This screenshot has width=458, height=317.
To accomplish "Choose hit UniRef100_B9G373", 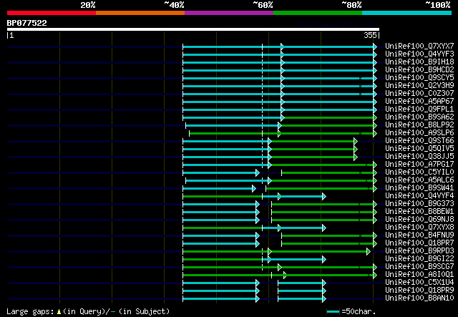I will [419, 204].
